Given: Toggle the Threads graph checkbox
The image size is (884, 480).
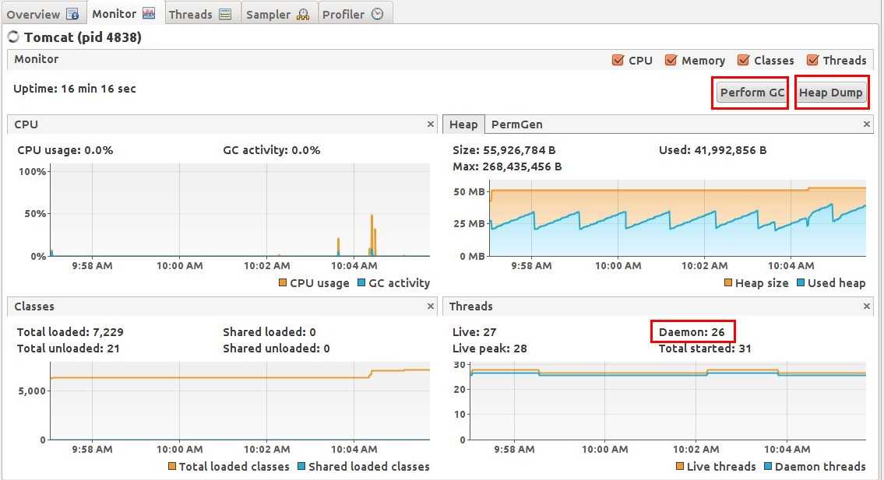Looking at the screenshot, I should (812, 60).
